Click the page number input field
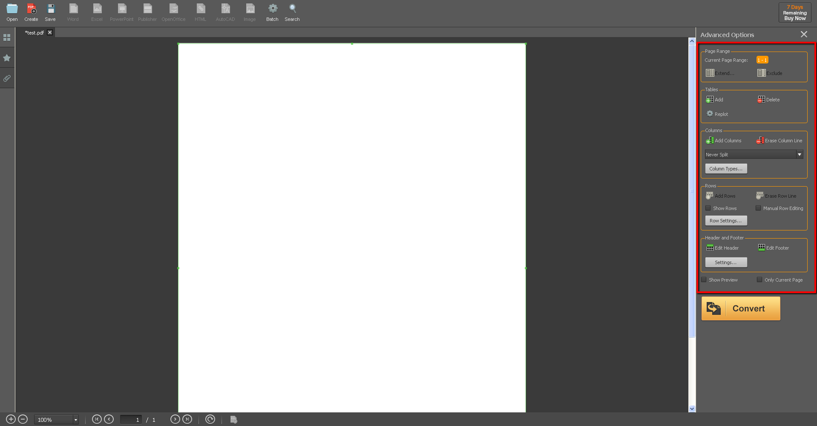The image size is (817, 426). [131, 420]
